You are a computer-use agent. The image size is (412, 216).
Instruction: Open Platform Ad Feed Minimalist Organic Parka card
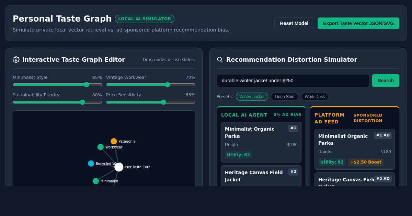point(355,149)
